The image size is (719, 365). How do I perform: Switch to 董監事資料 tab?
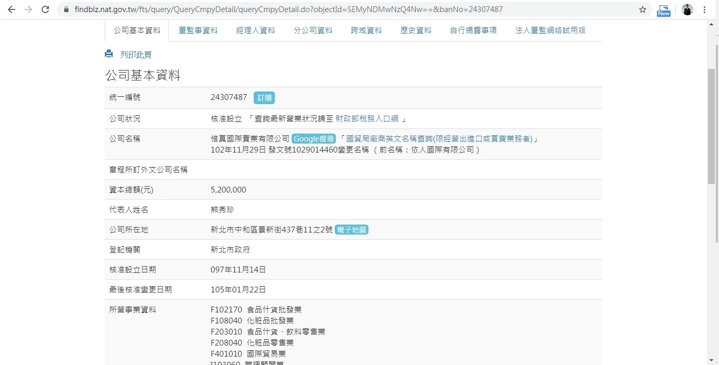(x=198, y=31)
